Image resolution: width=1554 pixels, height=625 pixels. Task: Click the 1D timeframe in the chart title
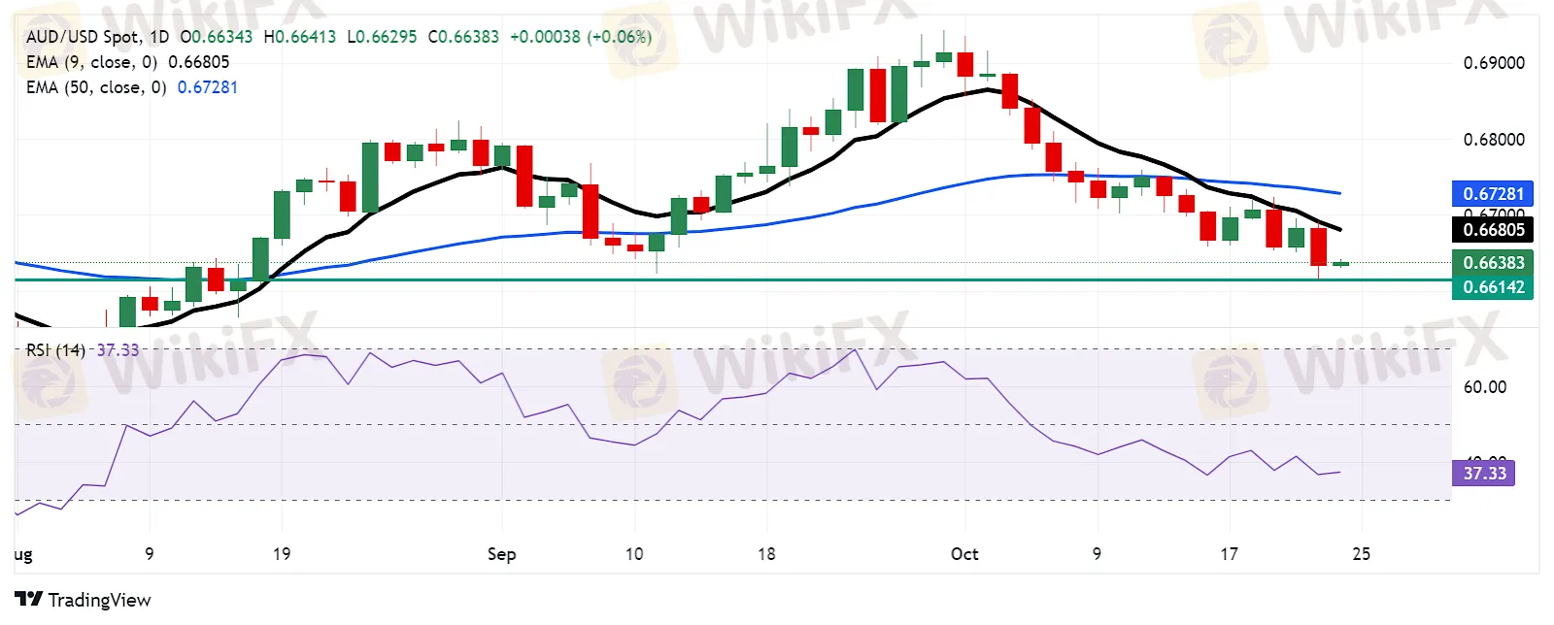click(159, 37)
